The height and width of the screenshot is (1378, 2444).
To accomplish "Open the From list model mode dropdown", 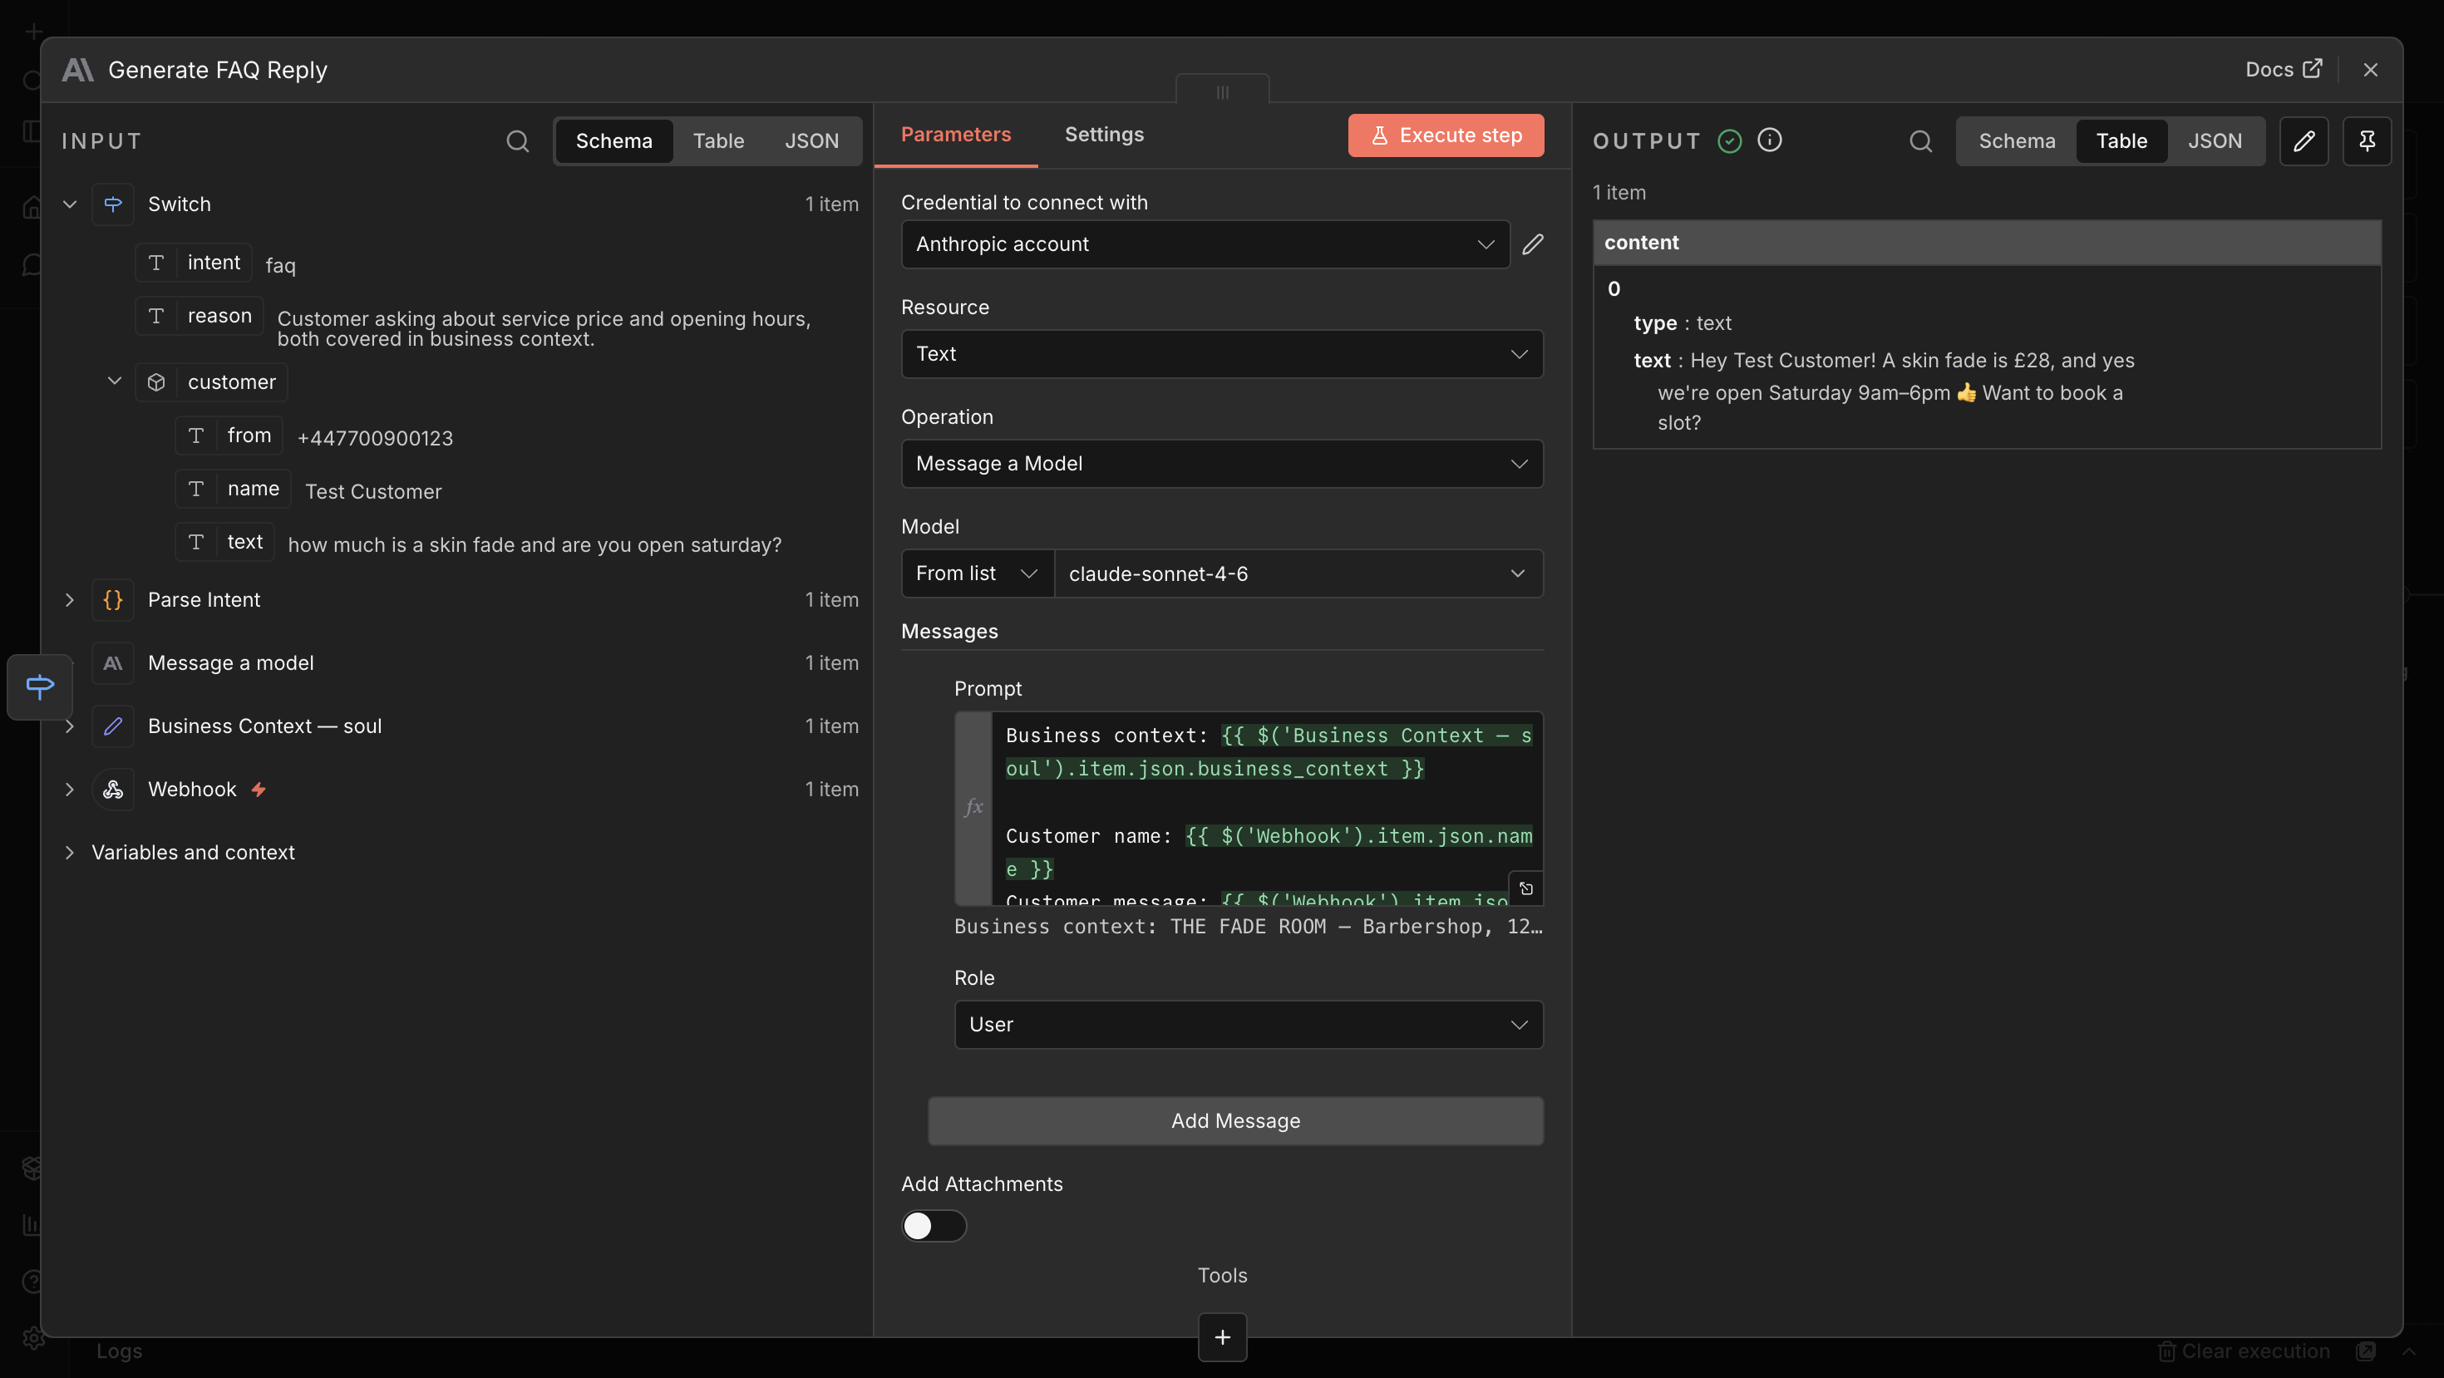I will [x=978, y=573].
